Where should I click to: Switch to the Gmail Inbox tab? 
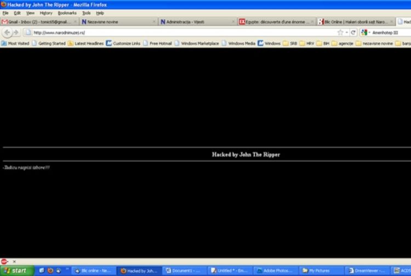pyautogui.click(x=39, y=22)
